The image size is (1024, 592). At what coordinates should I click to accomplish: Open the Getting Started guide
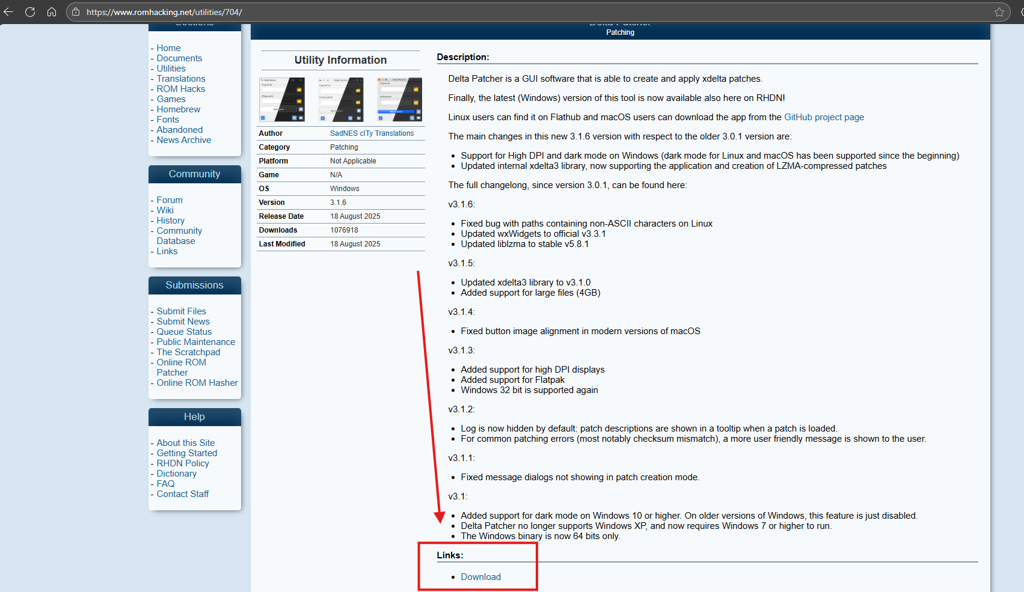(187, 453)
